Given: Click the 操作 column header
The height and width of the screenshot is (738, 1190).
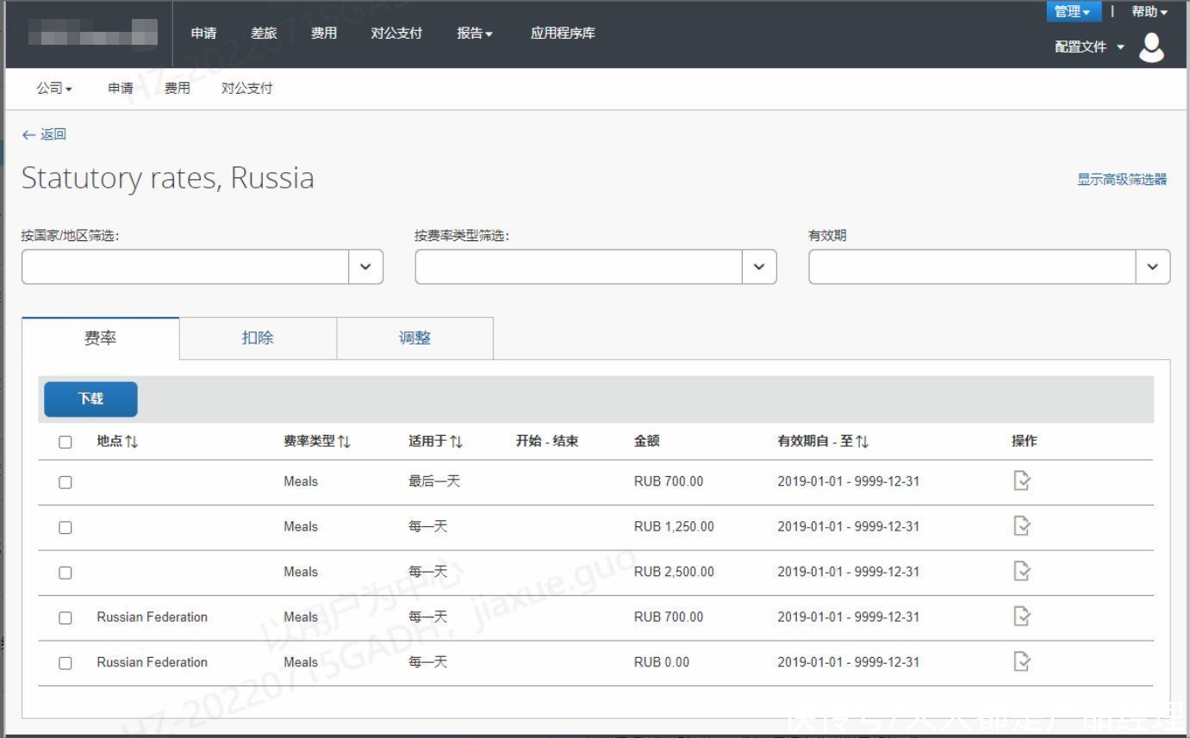Looking at the screenshot, I should coord(1025,441).
